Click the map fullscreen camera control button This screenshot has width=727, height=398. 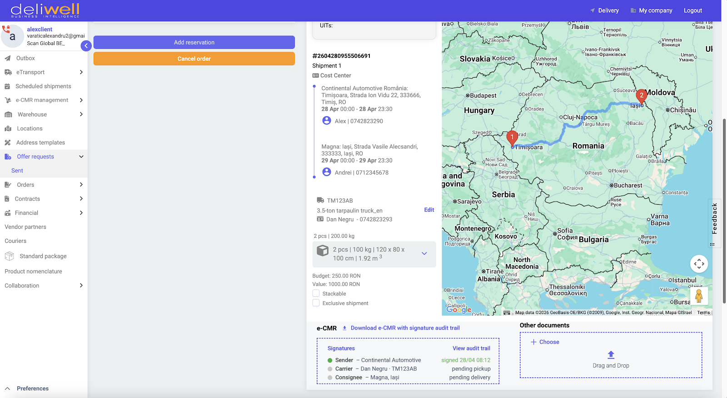699,264
